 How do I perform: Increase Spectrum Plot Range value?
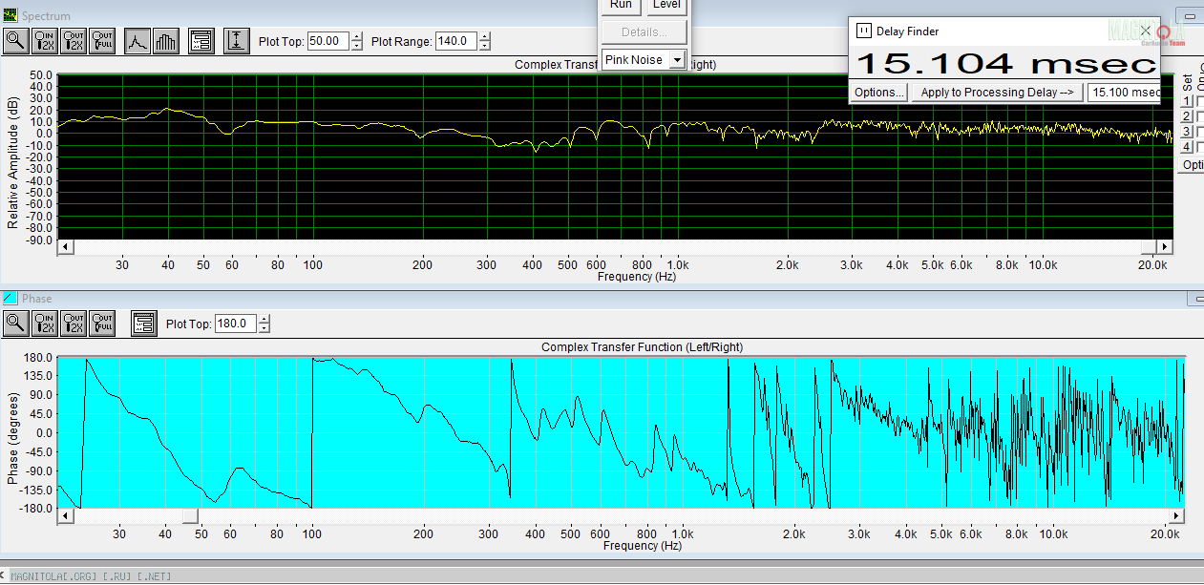click(x=485, y=37)
